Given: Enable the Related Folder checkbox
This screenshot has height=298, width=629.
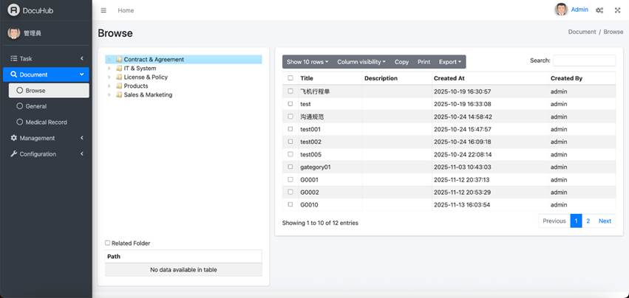Looking at the screenshot, I should click(107, 243).
